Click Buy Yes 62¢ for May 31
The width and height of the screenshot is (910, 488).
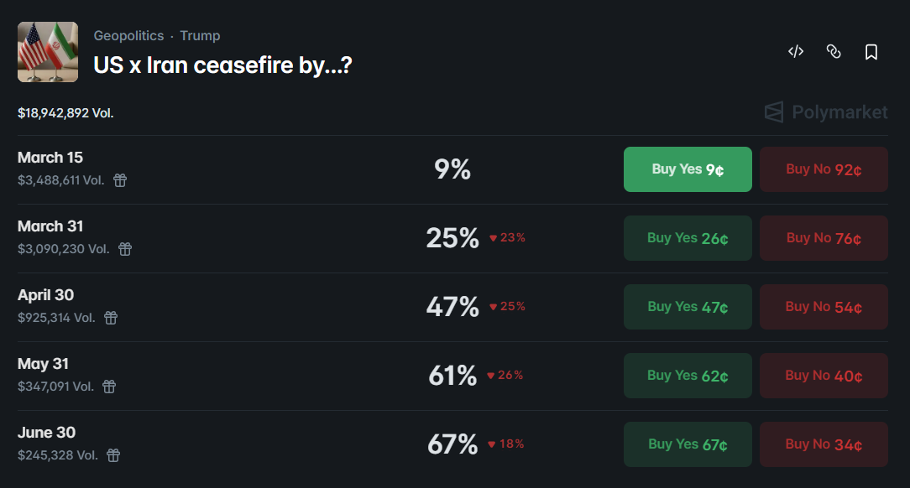click(x=688, y=375)
